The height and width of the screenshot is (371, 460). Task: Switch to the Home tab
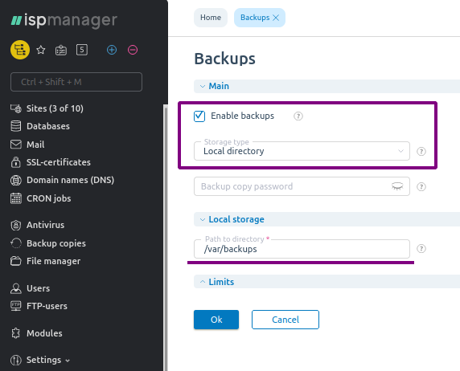211,18
